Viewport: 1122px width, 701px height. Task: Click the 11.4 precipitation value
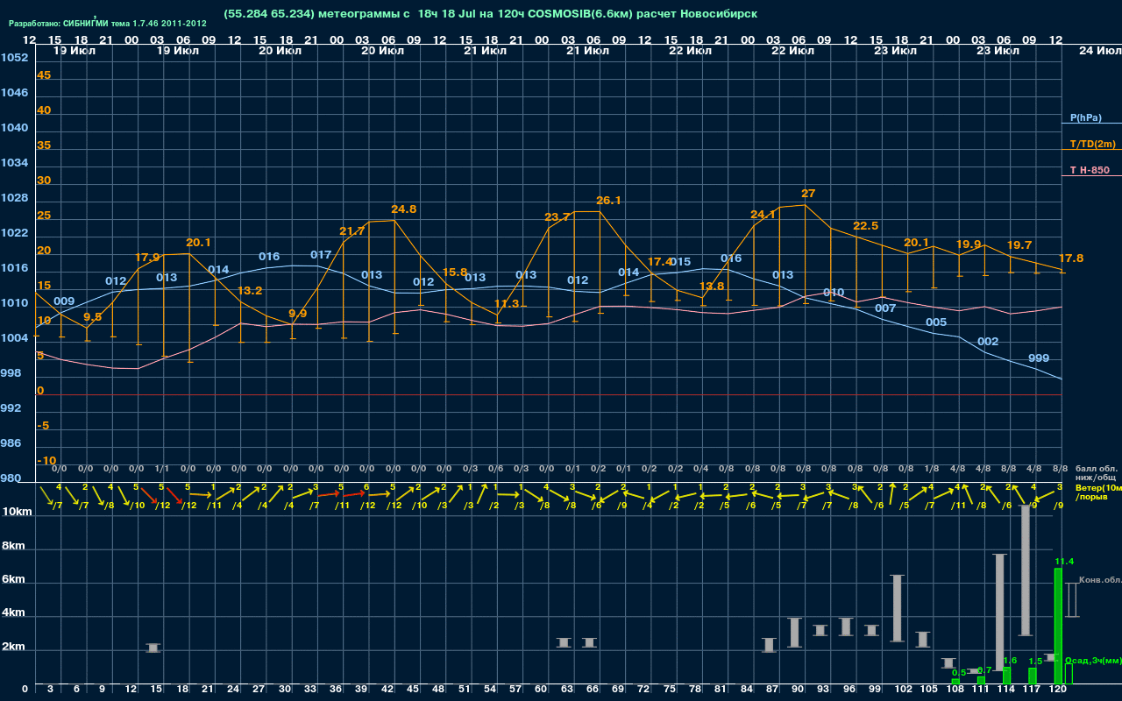[1064, 562]
